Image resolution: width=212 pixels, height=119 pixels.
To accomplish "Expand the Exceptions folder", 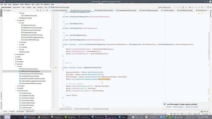I will click(14, 54).
